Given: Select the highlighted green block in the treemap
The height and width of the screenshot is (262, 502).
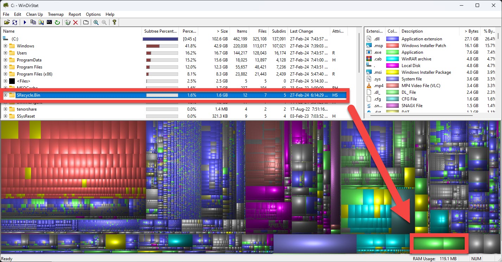Looking at the screenshot, I should pos(439,243).
